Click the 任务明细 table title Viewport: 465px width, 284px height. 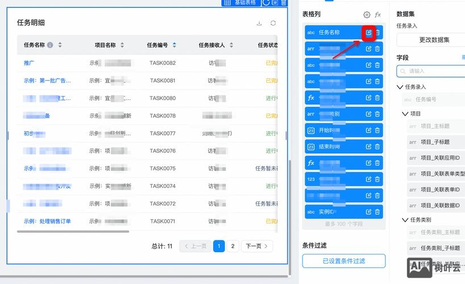tap(31, 23)
